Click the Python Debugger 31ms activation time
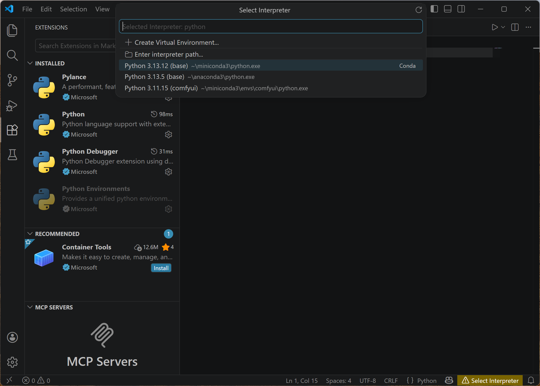This screenshot has width=540, height=386. tap(162, 151)
